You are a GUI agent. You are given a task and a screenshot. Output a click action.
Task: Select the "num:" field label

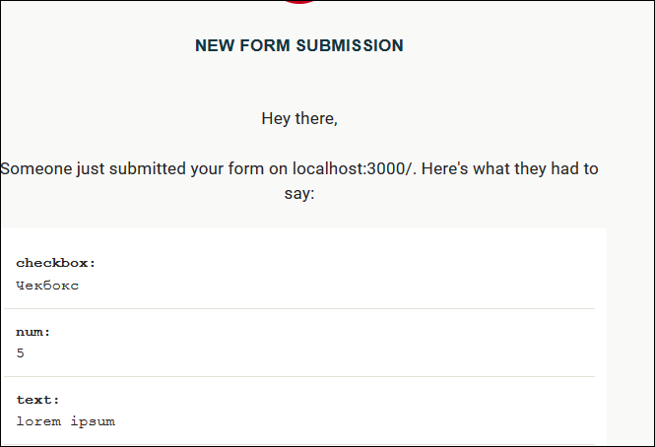click(33, 332)
